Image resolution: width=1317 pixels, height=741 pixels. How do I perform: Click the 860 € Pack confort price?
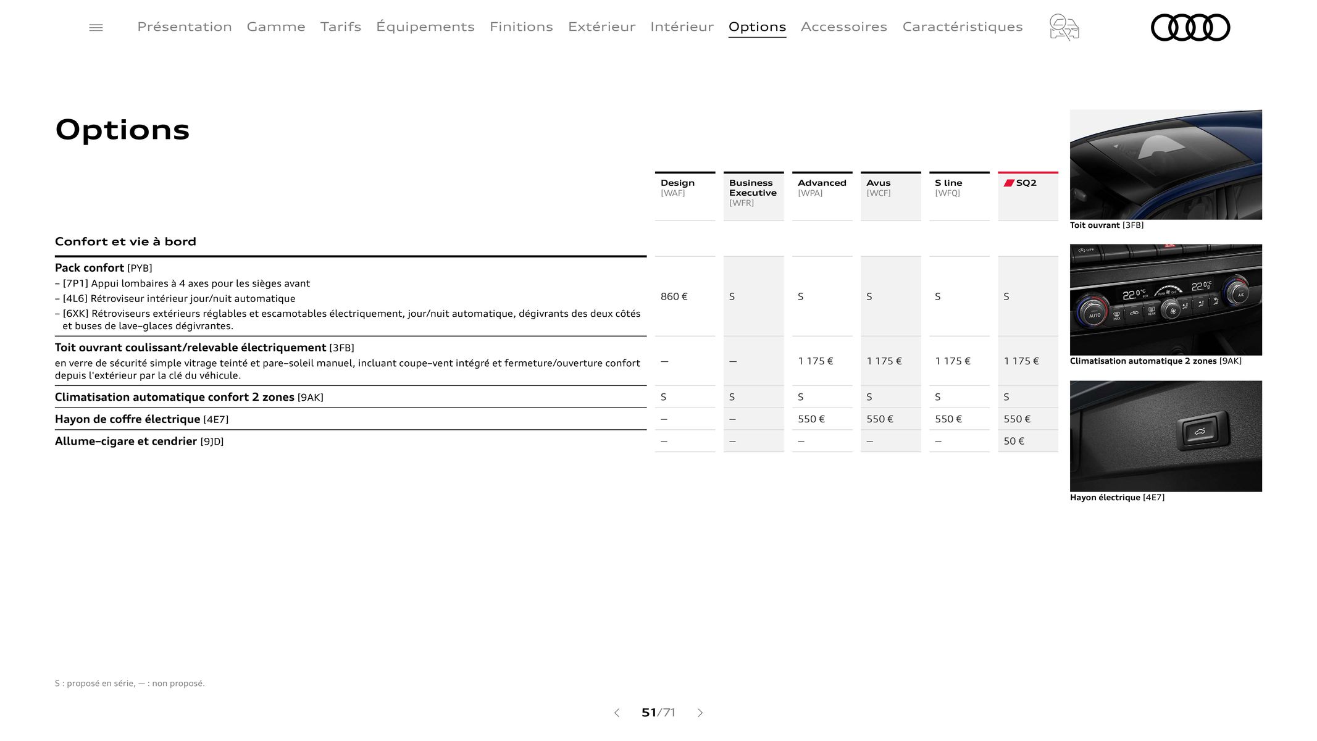point(674,296)
